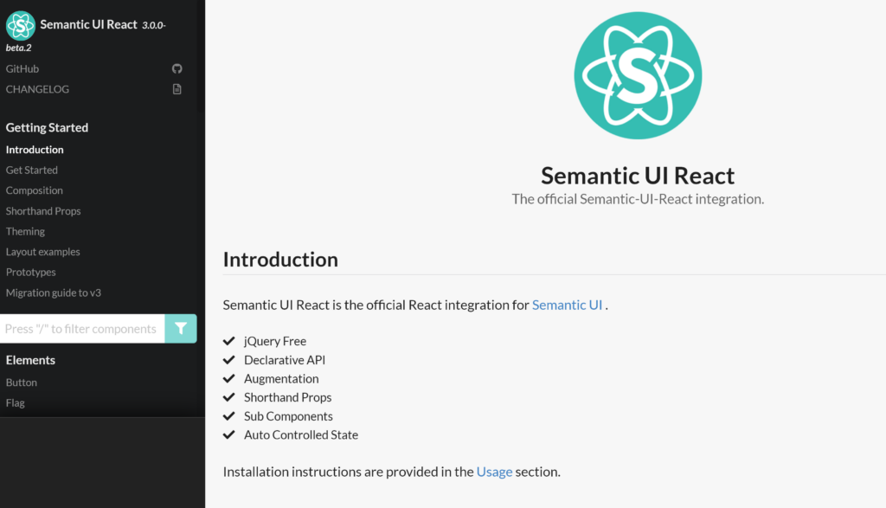Viewport: 886px width, 508px height.
Task: Open the Button element docs
Action: (x=22, y=382)
